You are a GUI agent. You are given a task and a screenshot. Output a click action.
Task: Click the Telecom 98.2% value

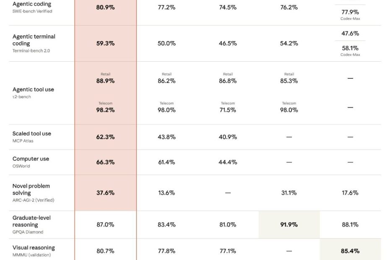pos(105,110)
